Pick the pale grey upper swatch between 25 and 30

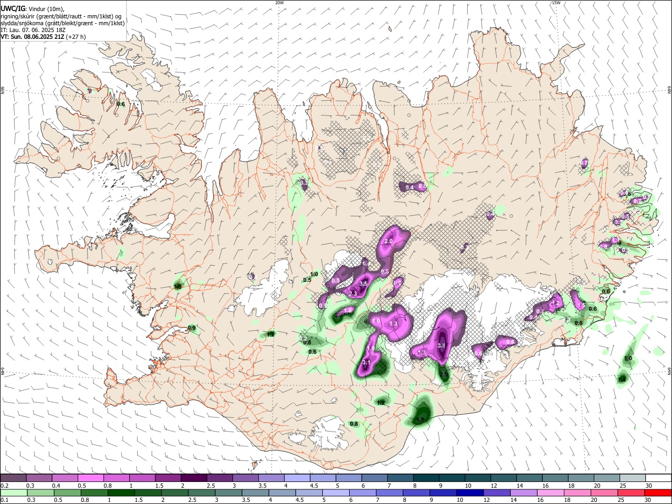coord(633,478)
